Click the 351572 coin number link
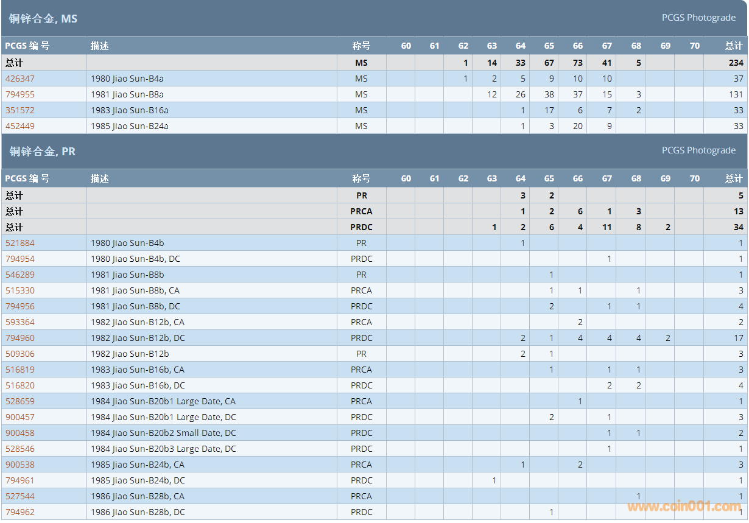 (x=20, y=110)
